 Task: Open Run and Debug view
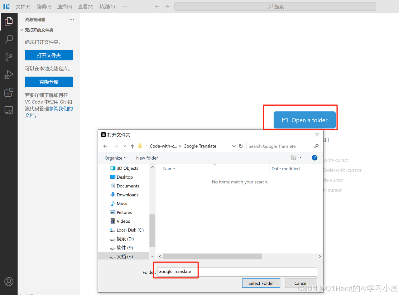tap(9, 75)
